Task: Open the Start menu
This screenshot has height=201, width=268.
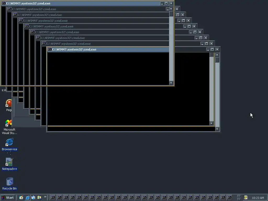Action: click(8, 197)
